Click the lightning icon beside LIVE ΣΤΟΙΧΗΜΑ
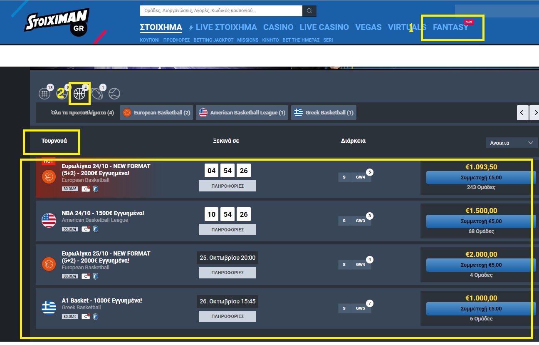Screen dimensions: 539x345 [x=191, y=27]
